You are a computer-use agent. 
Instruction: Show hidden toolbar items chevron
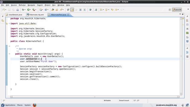tap(188, 9)
